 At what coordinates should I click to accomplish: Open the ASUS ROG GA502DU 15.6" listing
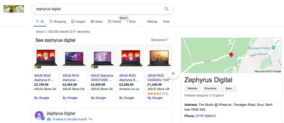158,78
